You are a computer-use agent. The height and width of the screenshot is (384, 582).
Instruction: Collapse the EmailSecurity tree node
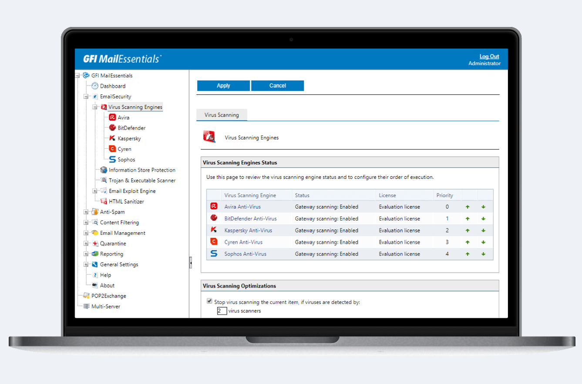pyautogui.click(x=87, y=97)
